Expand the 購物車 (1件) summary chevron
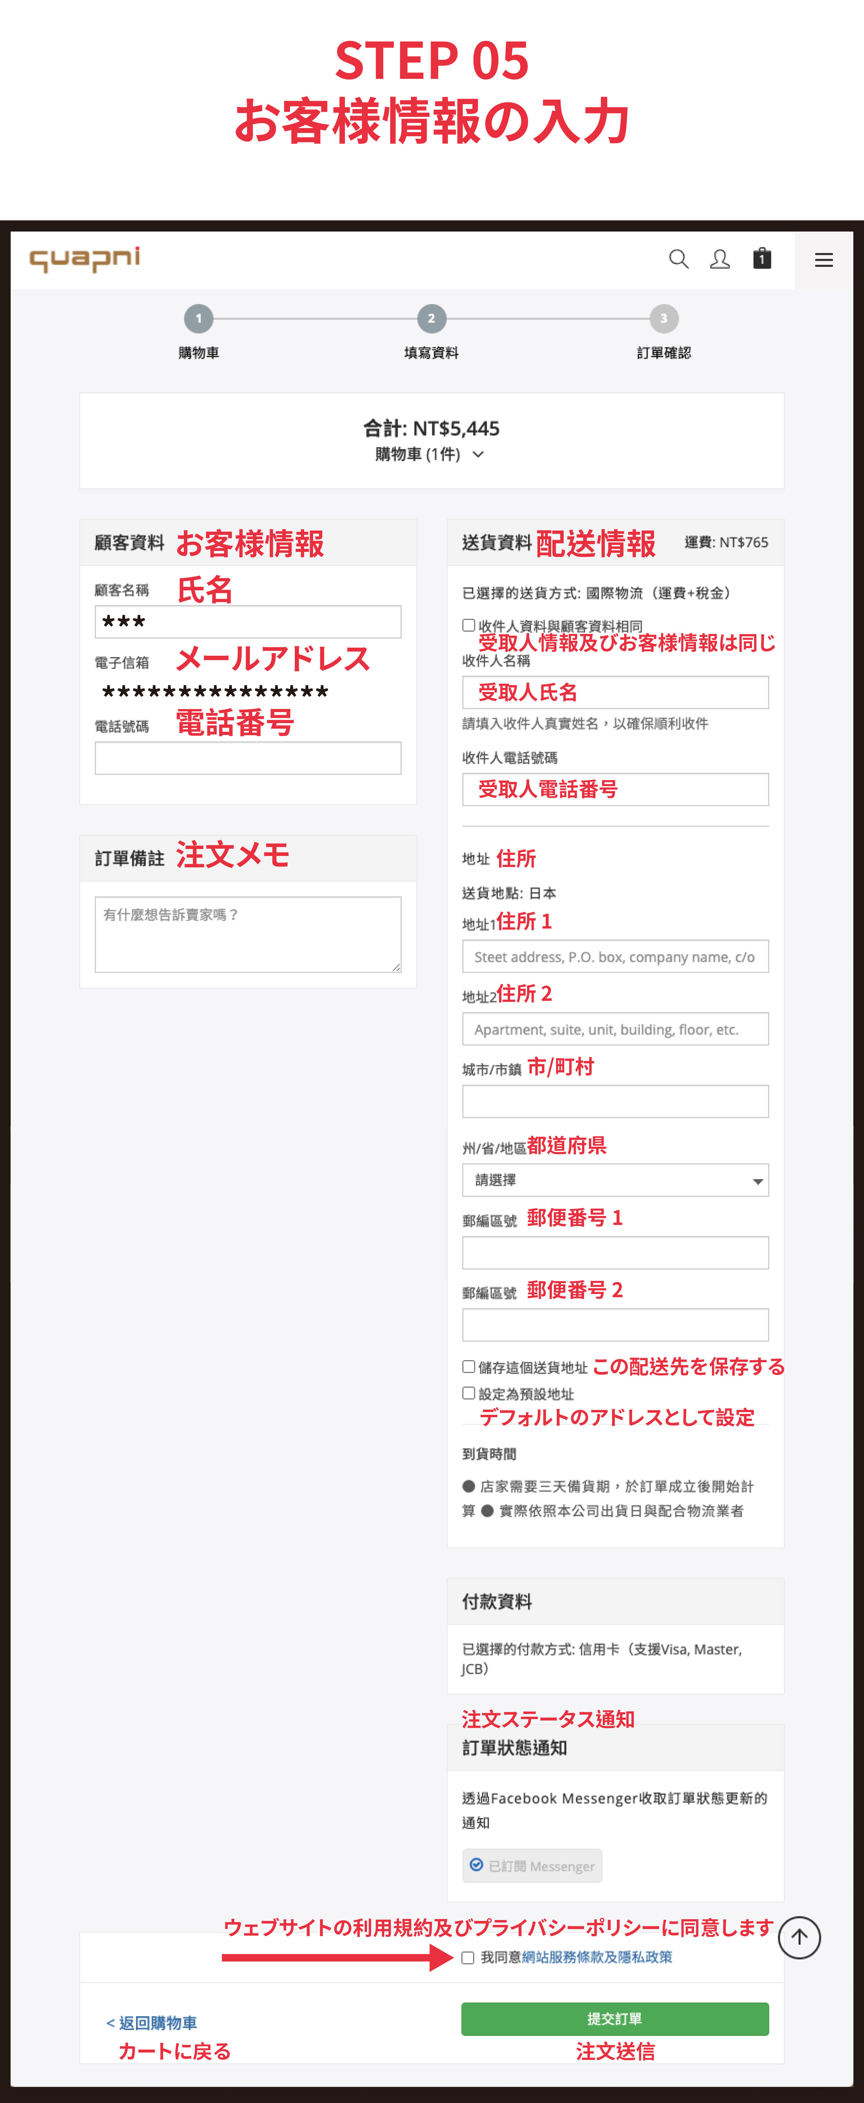Screen dimensions: 864x2103 click(478, 455)
